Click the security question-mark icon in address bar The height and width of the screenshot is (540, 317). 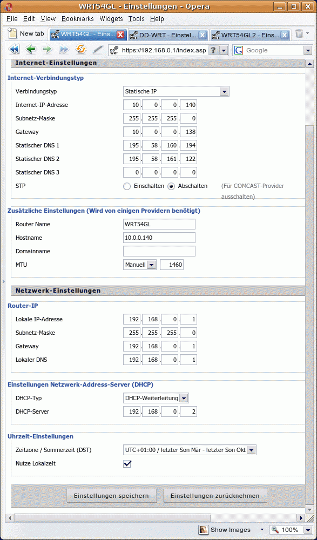coord(214,50)
